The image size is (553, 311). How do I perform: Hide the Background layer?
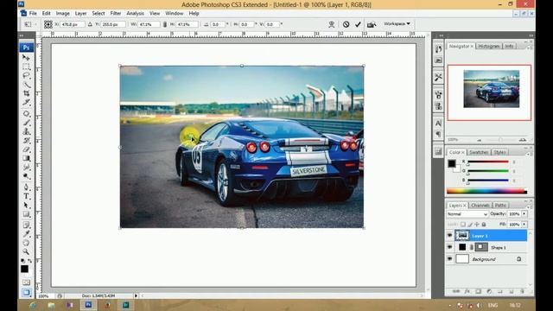449,259
